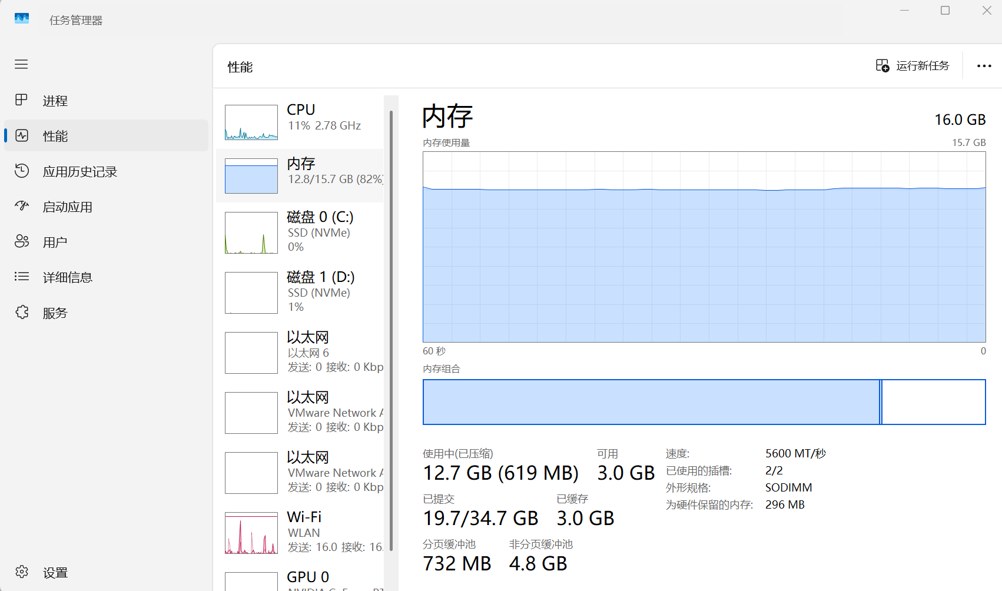This screenshot has width=1002, height=591.
Task: Click the 应用历史记录 history icon
Action: 21,171
